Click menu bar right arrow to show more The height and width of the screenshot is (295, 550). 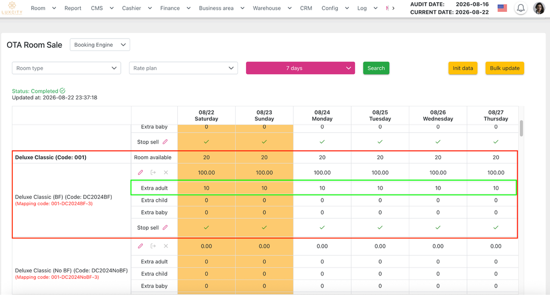tap(393, 8)
